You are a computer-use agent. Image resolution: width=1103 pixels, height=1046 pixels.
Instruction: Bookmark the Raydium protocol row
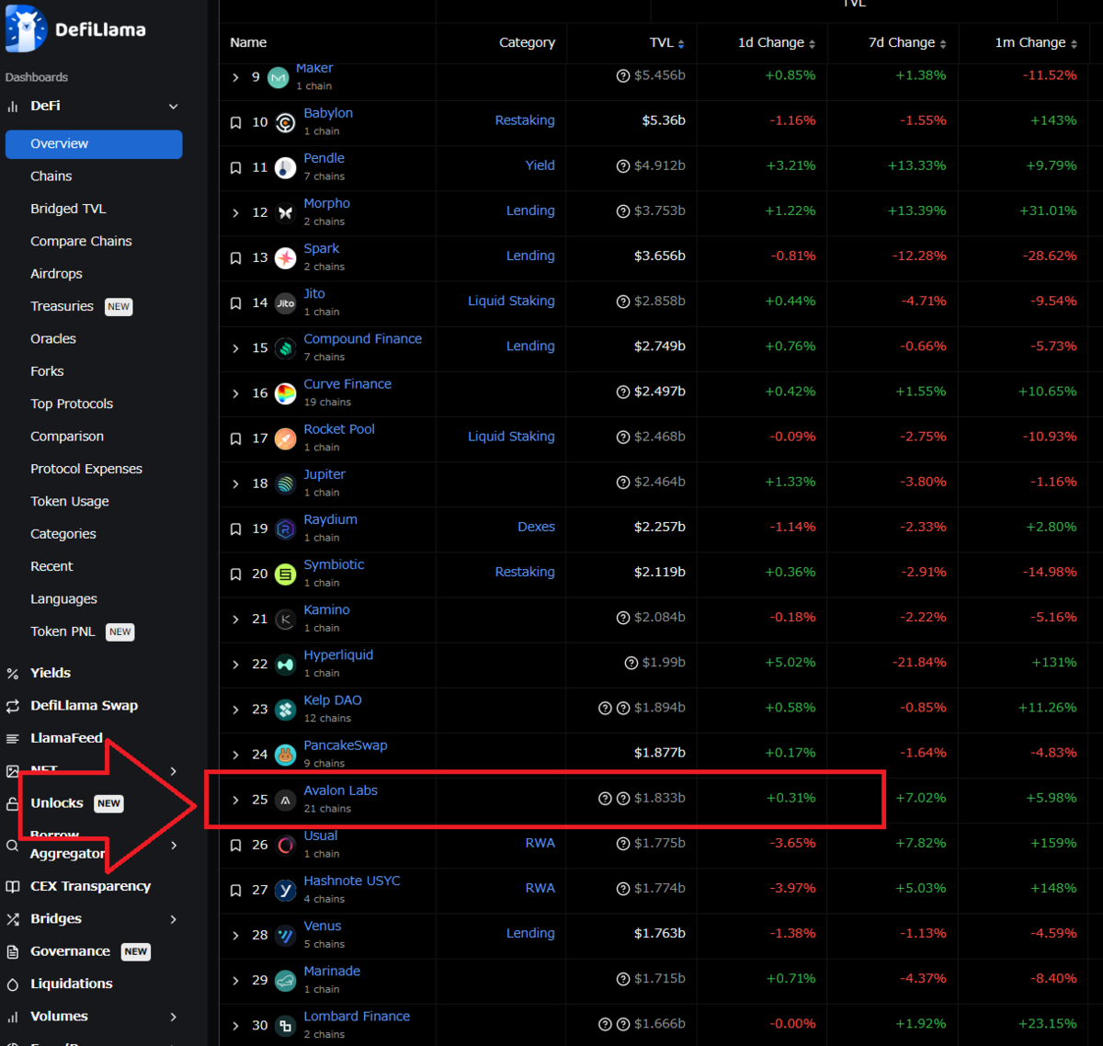236,529
